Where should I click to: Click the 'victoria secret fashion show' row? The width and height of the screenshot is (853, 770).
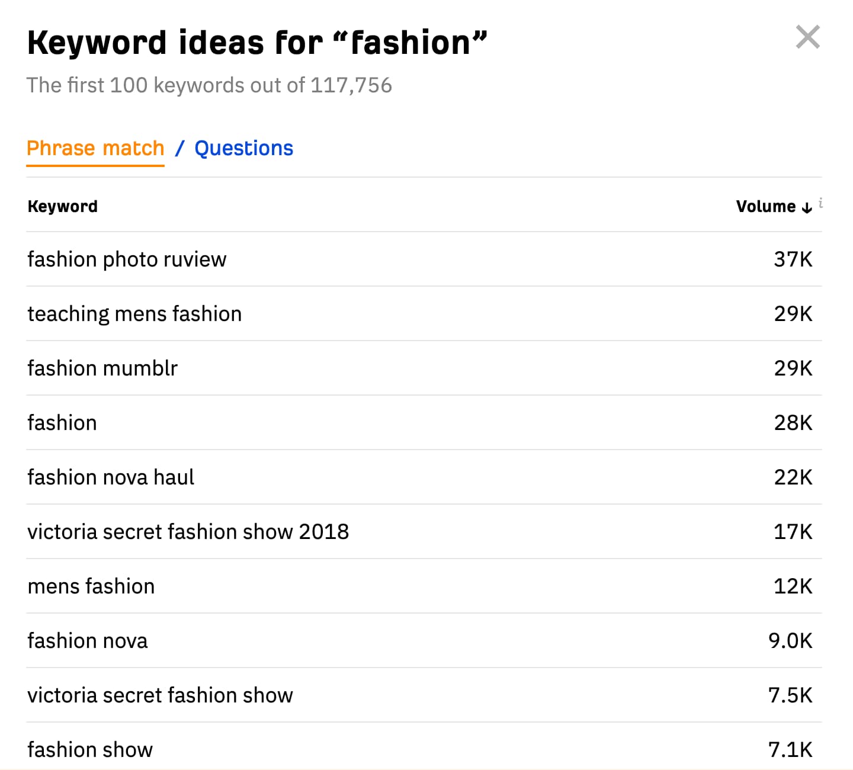point(160,695)
